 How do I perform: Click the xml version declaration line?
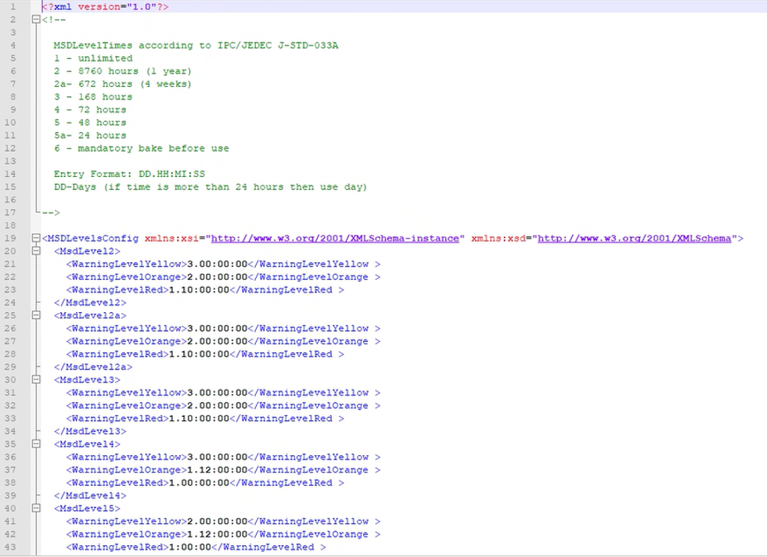[105, 7]
